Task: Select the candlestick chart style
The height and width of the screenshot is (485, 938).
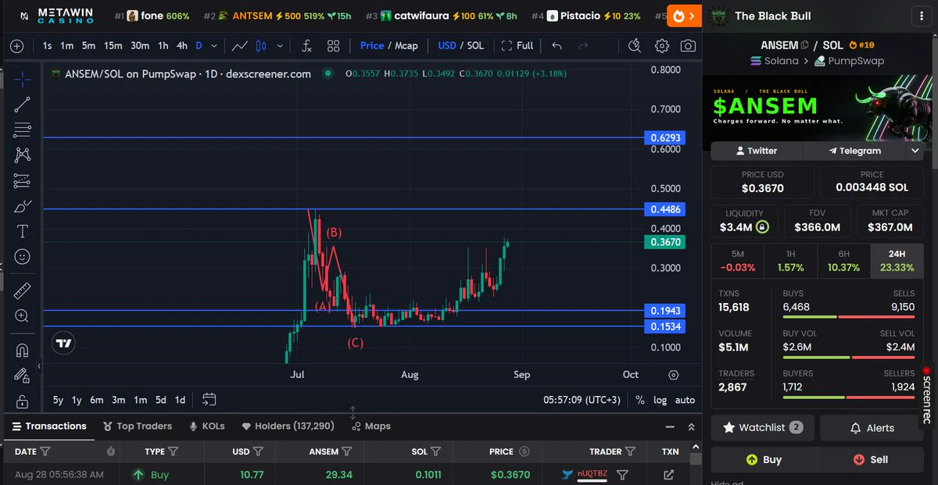Action: point(262,46)
